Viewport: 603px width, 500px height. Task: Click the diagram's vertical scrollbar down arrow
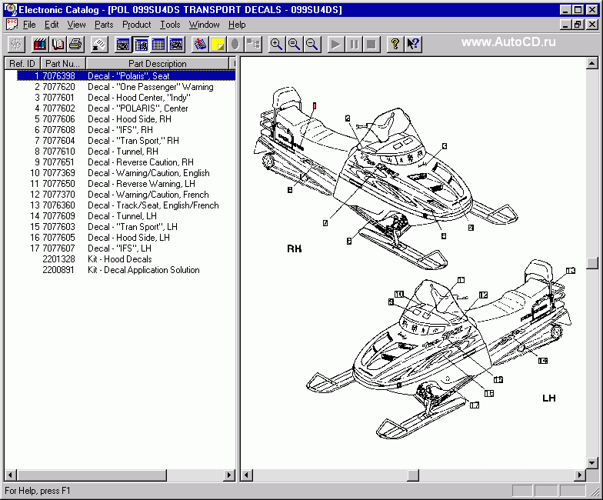click(x=592, y=463)
